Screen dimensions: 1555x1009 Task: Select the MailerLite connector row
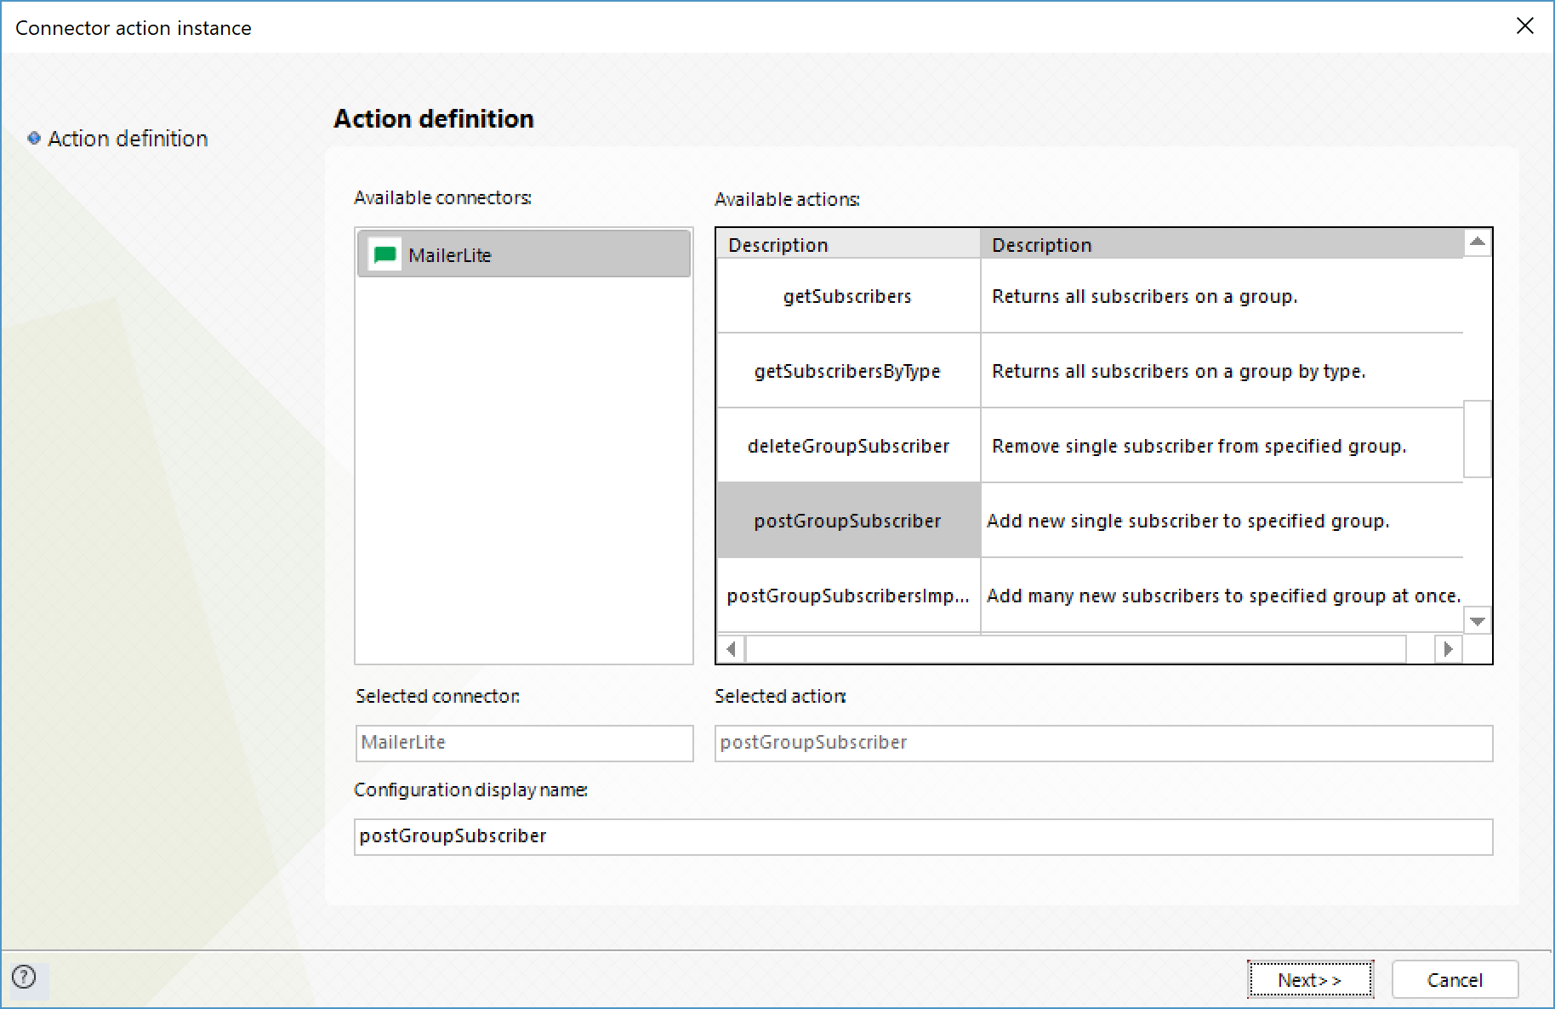524,254
